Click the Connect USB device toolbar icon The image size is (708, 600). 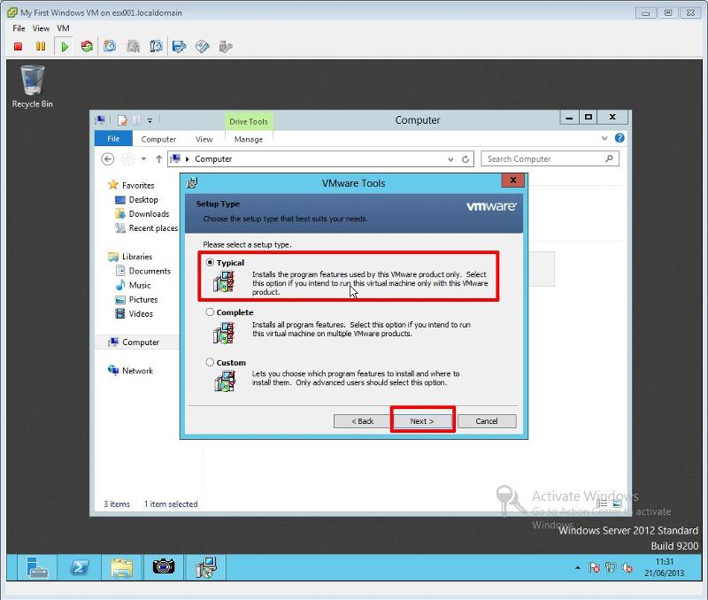point(226,47)
